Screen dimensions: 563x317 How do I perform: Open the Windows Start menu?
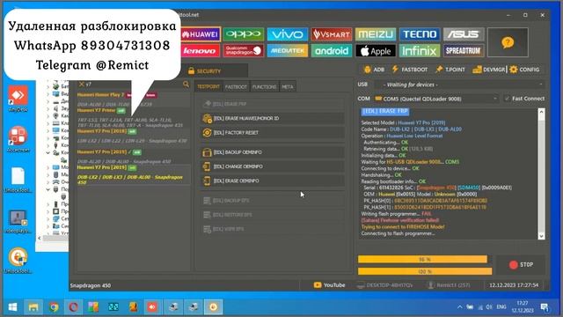tap(12, 307)
